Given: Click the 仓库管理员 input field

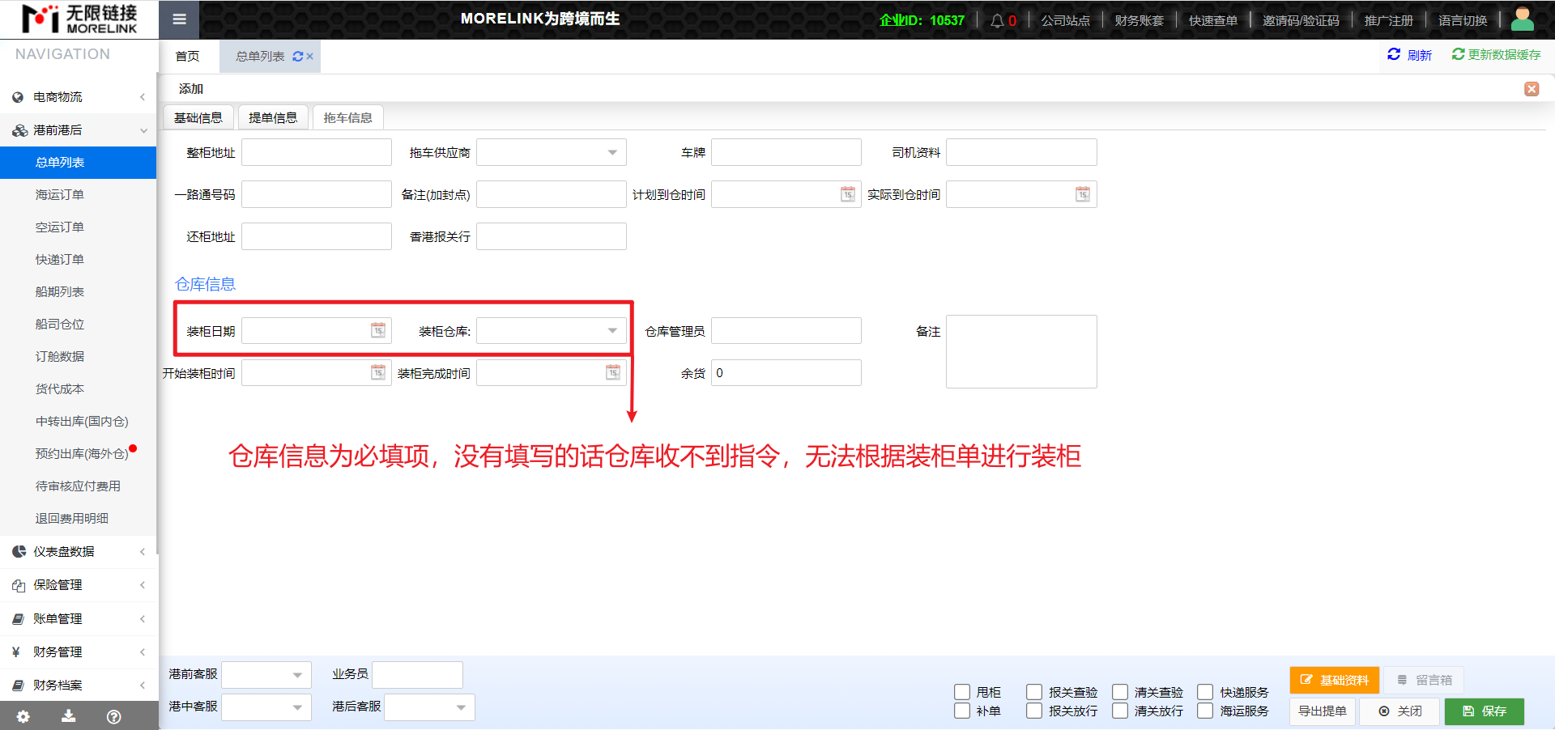Looking at the screenshot, I should pyautogui.click(x=786, y=330).
